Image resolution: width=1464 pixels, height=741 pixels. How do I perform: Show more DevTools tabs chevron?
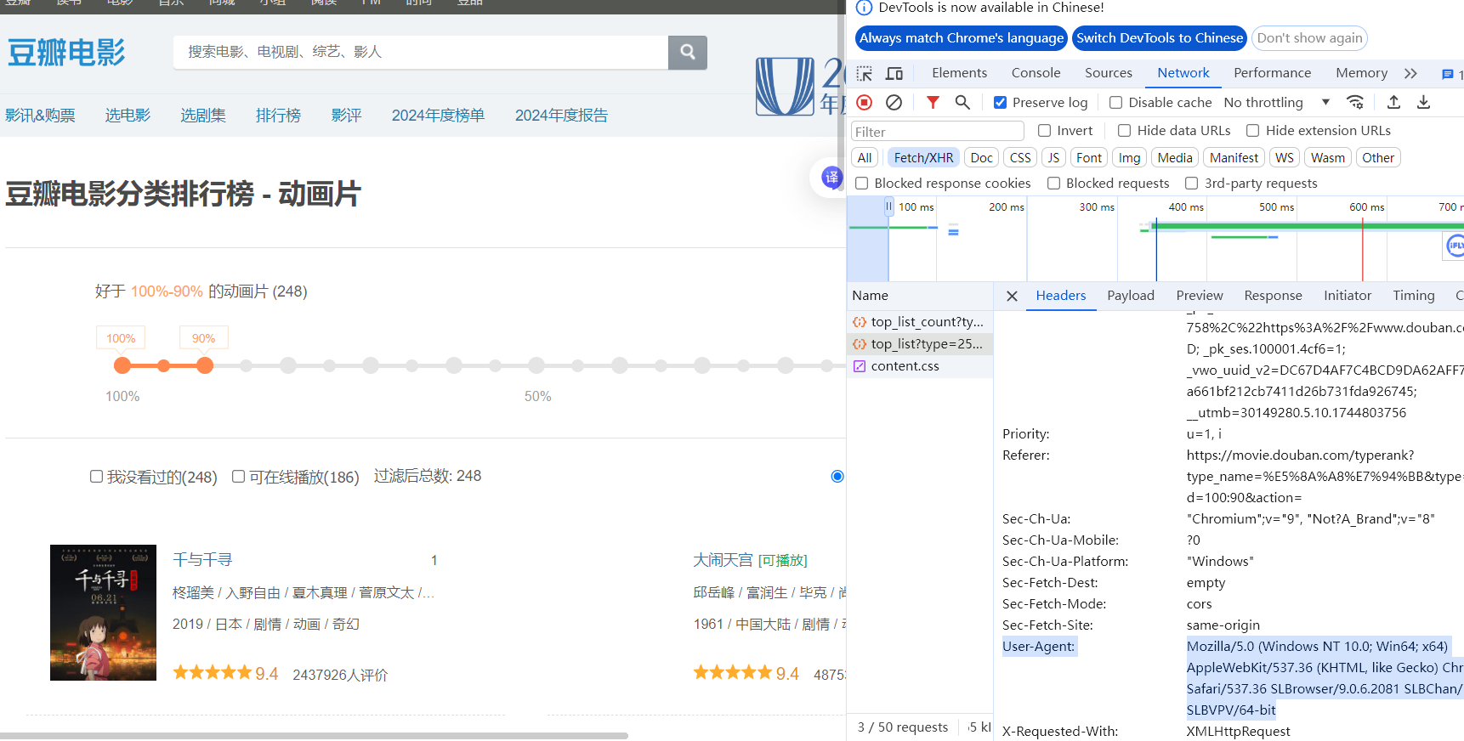click(x=1410, y=74)
